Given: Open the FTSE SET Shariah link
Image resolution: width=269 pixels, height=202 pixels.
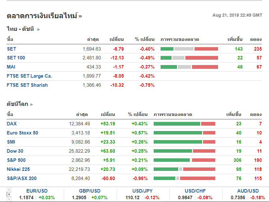Looking at the screenshot, I should [27, 85].
